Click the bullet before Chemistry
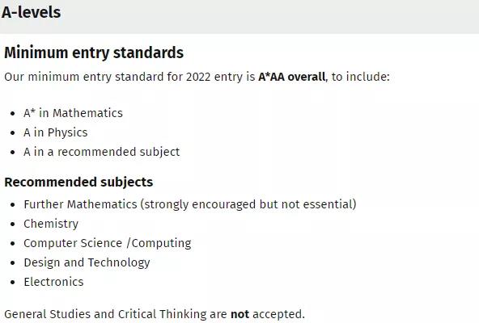The image size is (479, 323). point(12,224)
